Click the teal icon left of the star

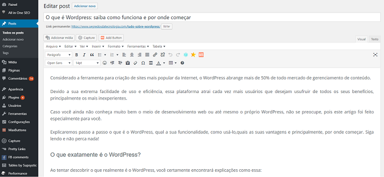pyautogui.click(x=186, y=55)
